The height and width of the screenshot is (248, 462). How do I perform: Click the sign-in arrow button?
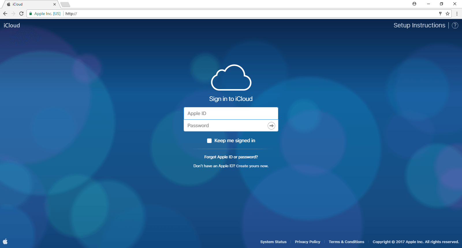click(271, 126)
